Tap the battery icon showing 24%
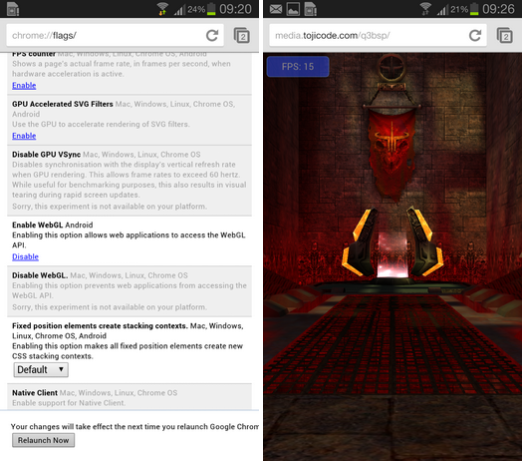Image resolution: width=523 pixels, height=462 pixels. (x=211, y=9)
